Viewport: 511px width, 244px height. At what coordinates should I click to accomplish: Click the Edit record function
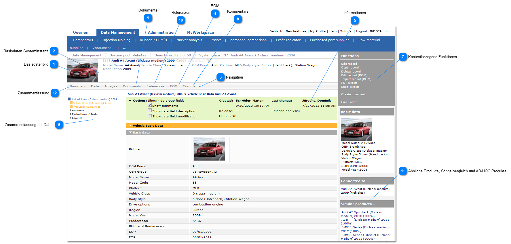point(349,64)
